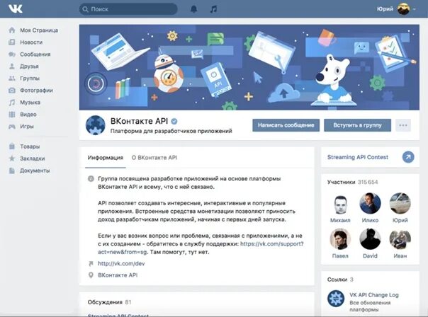The width and height of the screenshot is (428, 317).
Task: Open the notifications bell icon
Action: point(193,9)
